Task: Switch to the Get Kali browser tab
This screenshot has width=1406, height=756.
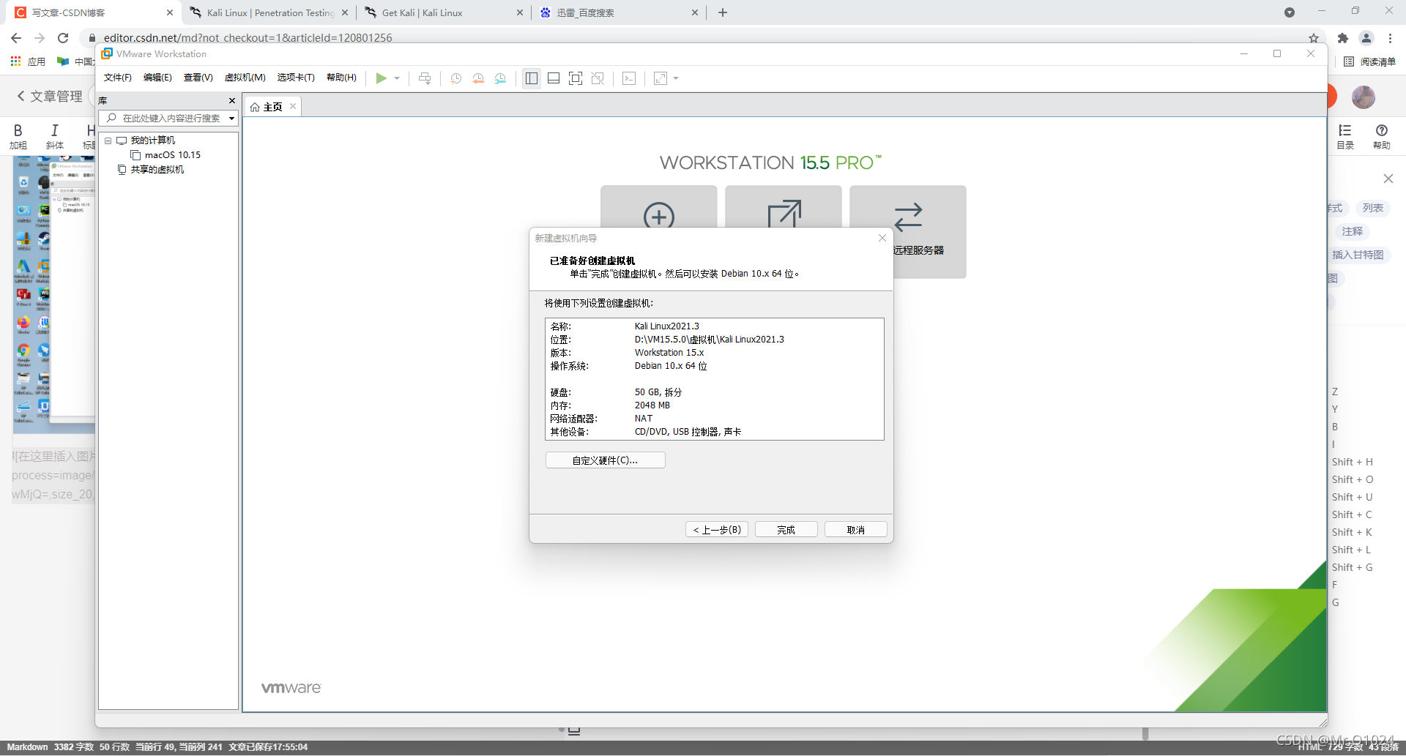Action: coord(444,12)
